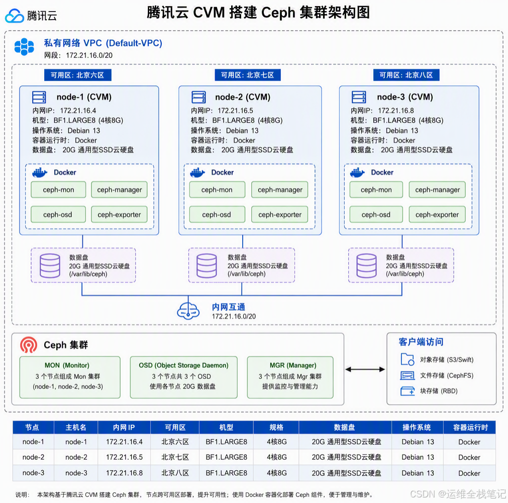Image resolution: width=508 pixels, height=503 pixels.
Task: Click ceph-exporter box in node-3
Action: click(x=437, y=215)
